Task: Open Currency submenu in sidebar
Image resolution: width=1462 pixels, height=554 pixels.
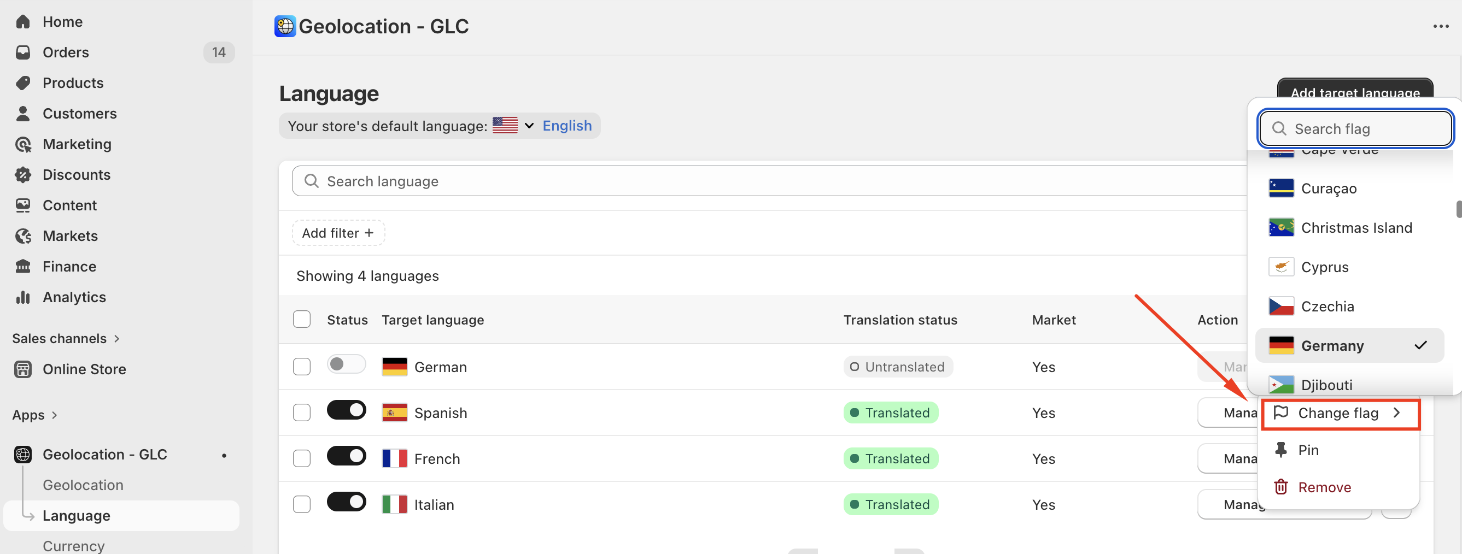Action: coord(74,546)
